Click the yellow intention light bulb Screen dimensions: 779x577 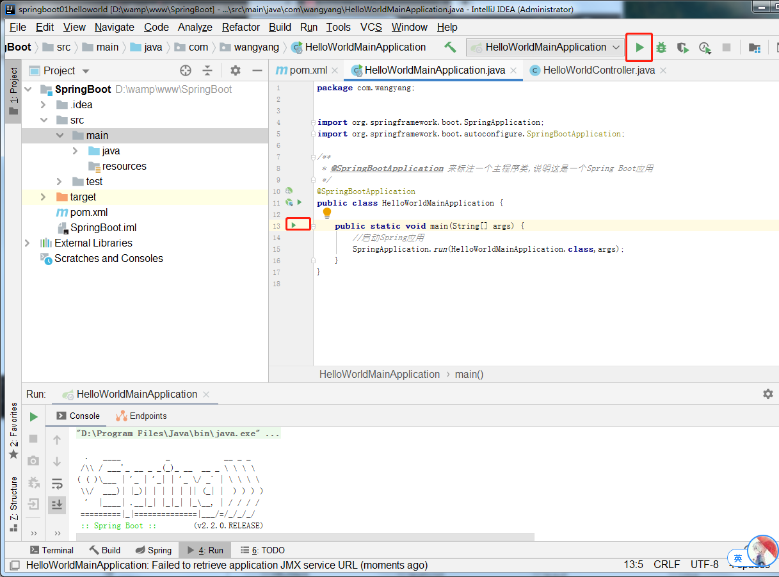click(327, 213)
